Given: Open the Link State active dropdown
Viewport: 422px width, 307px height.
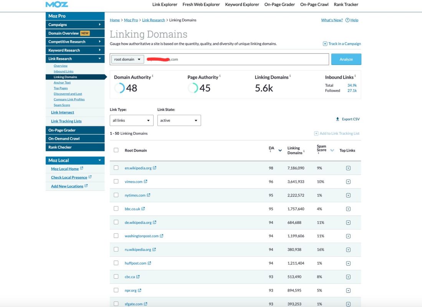Looking at the screenshot, I should point(179,120).
